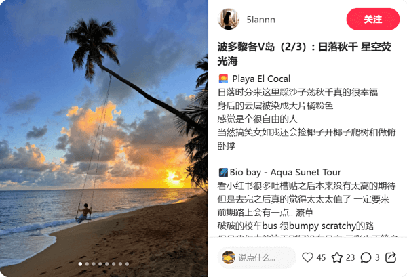Screen dimensions: 407x277
Task: Click your own avatar in the comment box
Action: [229, 257]
